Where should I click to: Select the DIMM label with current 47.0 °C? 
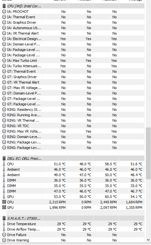pyautogui.click(x=11, y=191)
